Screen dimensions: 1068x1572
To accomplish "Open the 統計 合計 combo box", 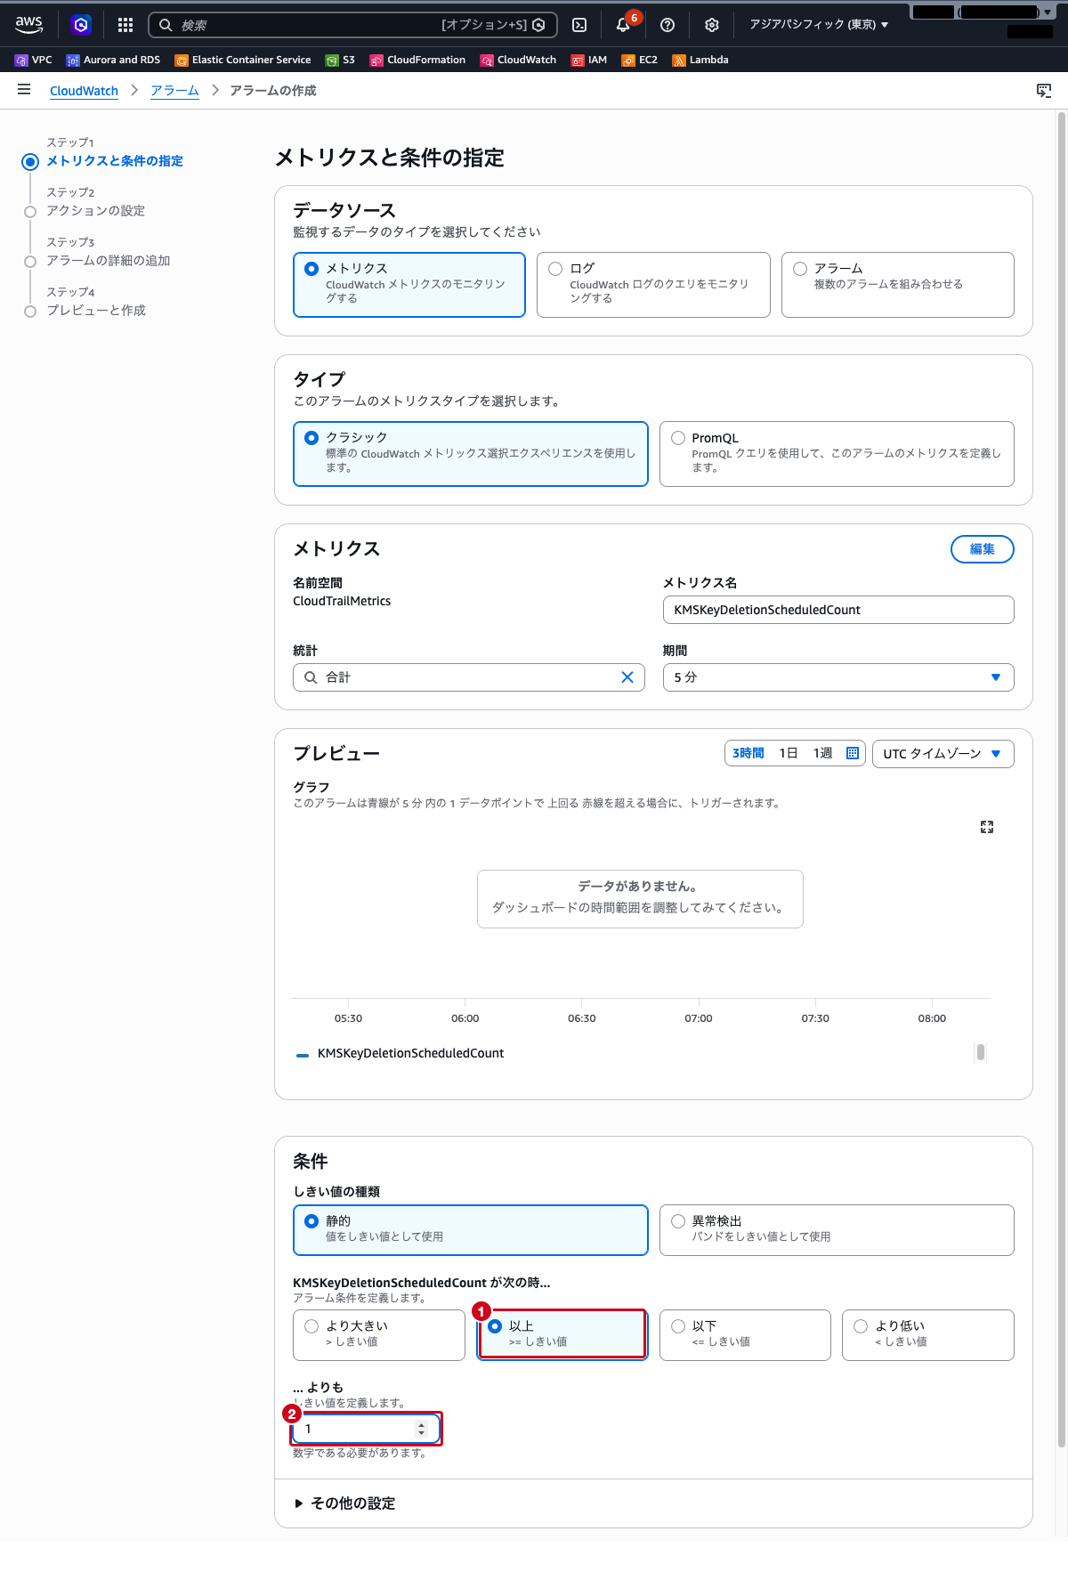I will click(469, 677).
